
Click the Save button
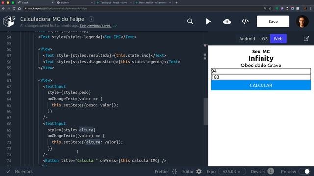[273, 22]
